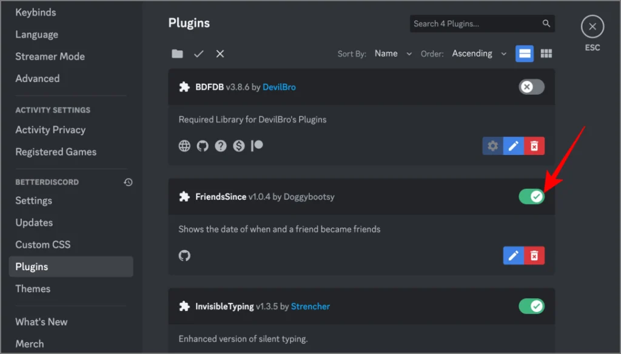Click the BetterDiscord changelog history icon
621x354 pixels.
[128, 182]
